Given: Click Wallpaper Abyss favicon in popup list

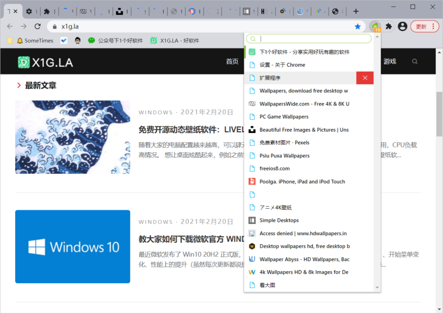Looking at the screenshot, I should point(252,259).
